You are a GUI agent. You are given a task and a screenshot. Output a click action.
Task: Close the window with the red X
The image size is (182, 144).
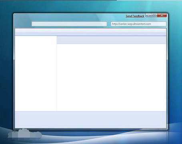(x=162, y=15)
